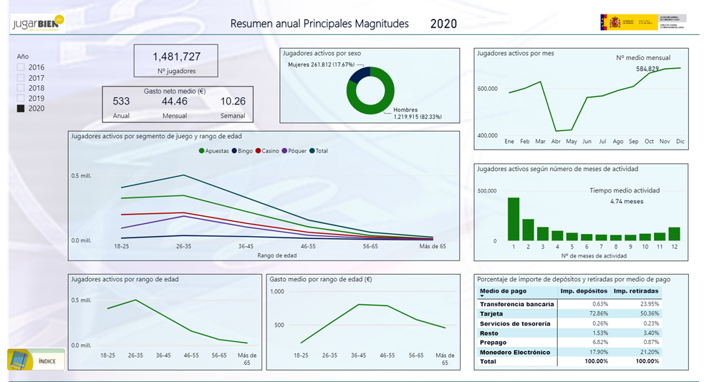The image size is (709, 382).
Task: Click the dark blue Bingo legend marker
Action: tap(234, 151)
